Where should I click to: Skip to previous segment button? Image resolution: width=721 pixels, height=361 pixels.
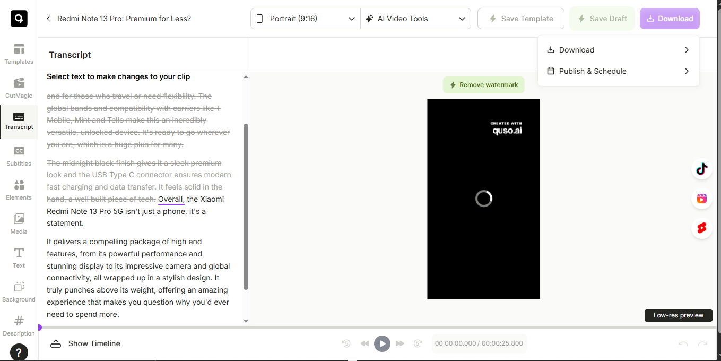pyautogui.click(x=364, y=343)
